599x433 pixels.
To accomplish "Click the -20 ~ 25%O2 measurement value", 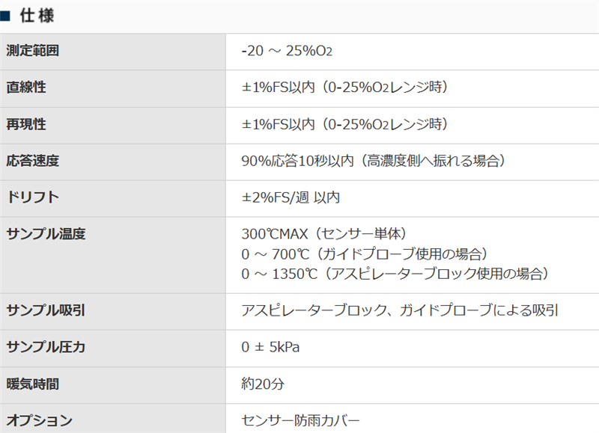I will coord(287,52).
